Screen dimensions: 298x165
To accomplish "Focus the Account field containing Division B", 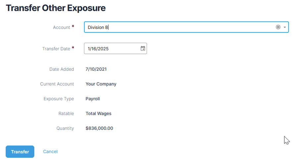I will [179, 27].
